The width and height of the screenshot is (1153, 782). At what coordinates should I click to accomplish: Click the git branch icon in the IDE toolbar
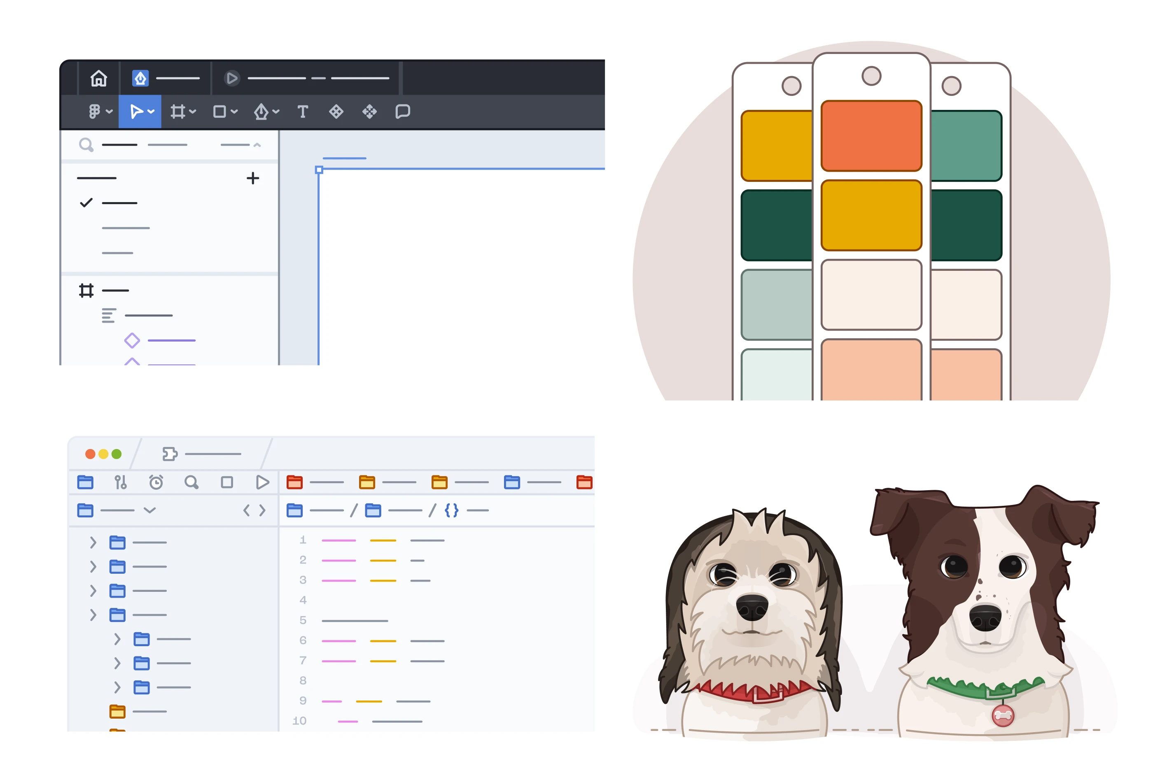(121, 482)
